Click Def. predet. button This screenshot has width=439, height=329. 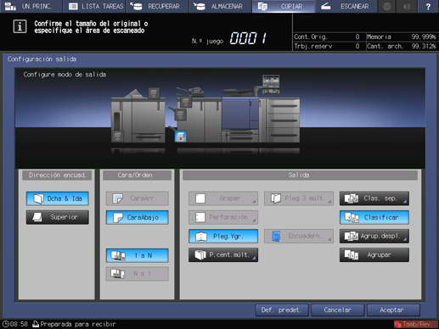click(282, 310)
